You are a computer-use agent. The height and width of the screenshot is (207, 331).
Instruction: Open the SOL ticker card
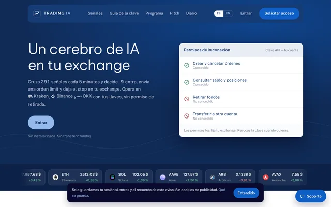point(129,177)
